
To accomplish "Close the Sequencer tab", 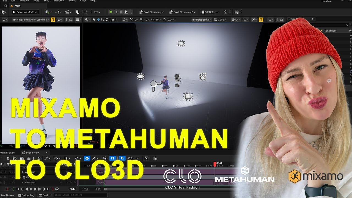I will click(46, 153).
